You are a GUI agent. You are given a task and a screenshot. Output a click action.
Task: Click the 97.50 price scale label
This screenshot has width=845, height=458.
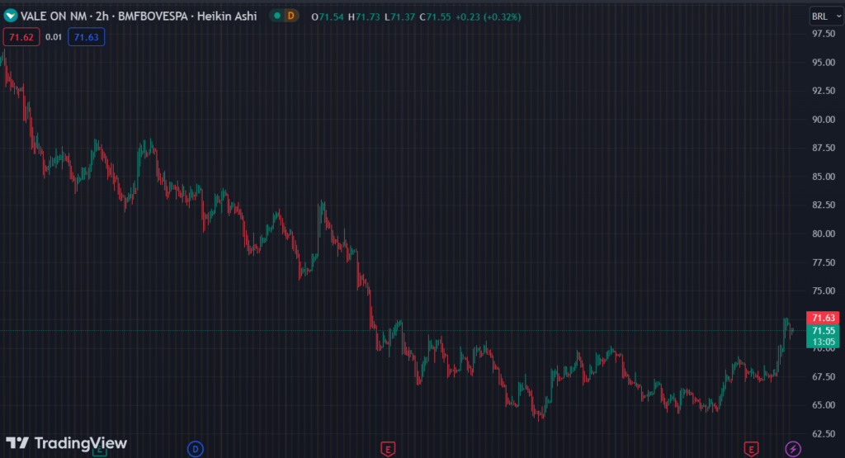point(824,33)
